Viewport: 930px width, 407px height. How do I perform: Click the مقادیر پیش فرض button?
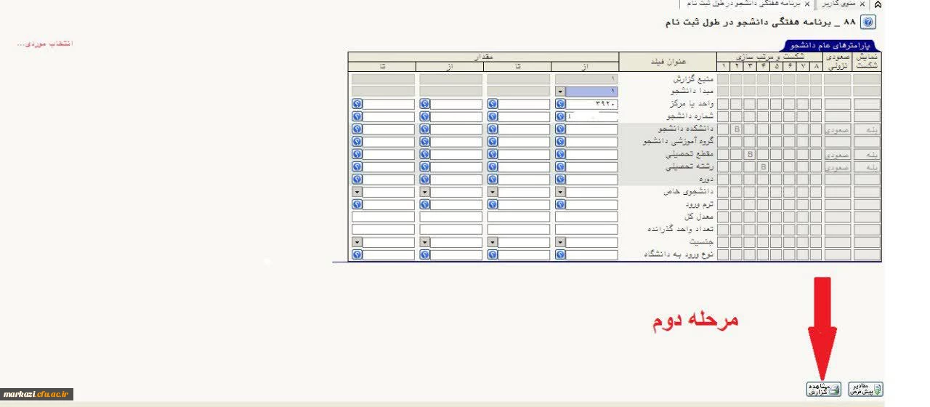(x=867, y=390)
